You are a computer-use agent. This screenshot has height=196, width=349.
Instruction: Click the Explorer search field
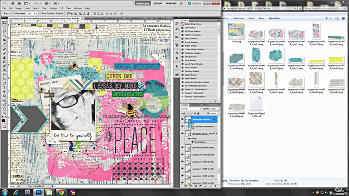point(325,8)
